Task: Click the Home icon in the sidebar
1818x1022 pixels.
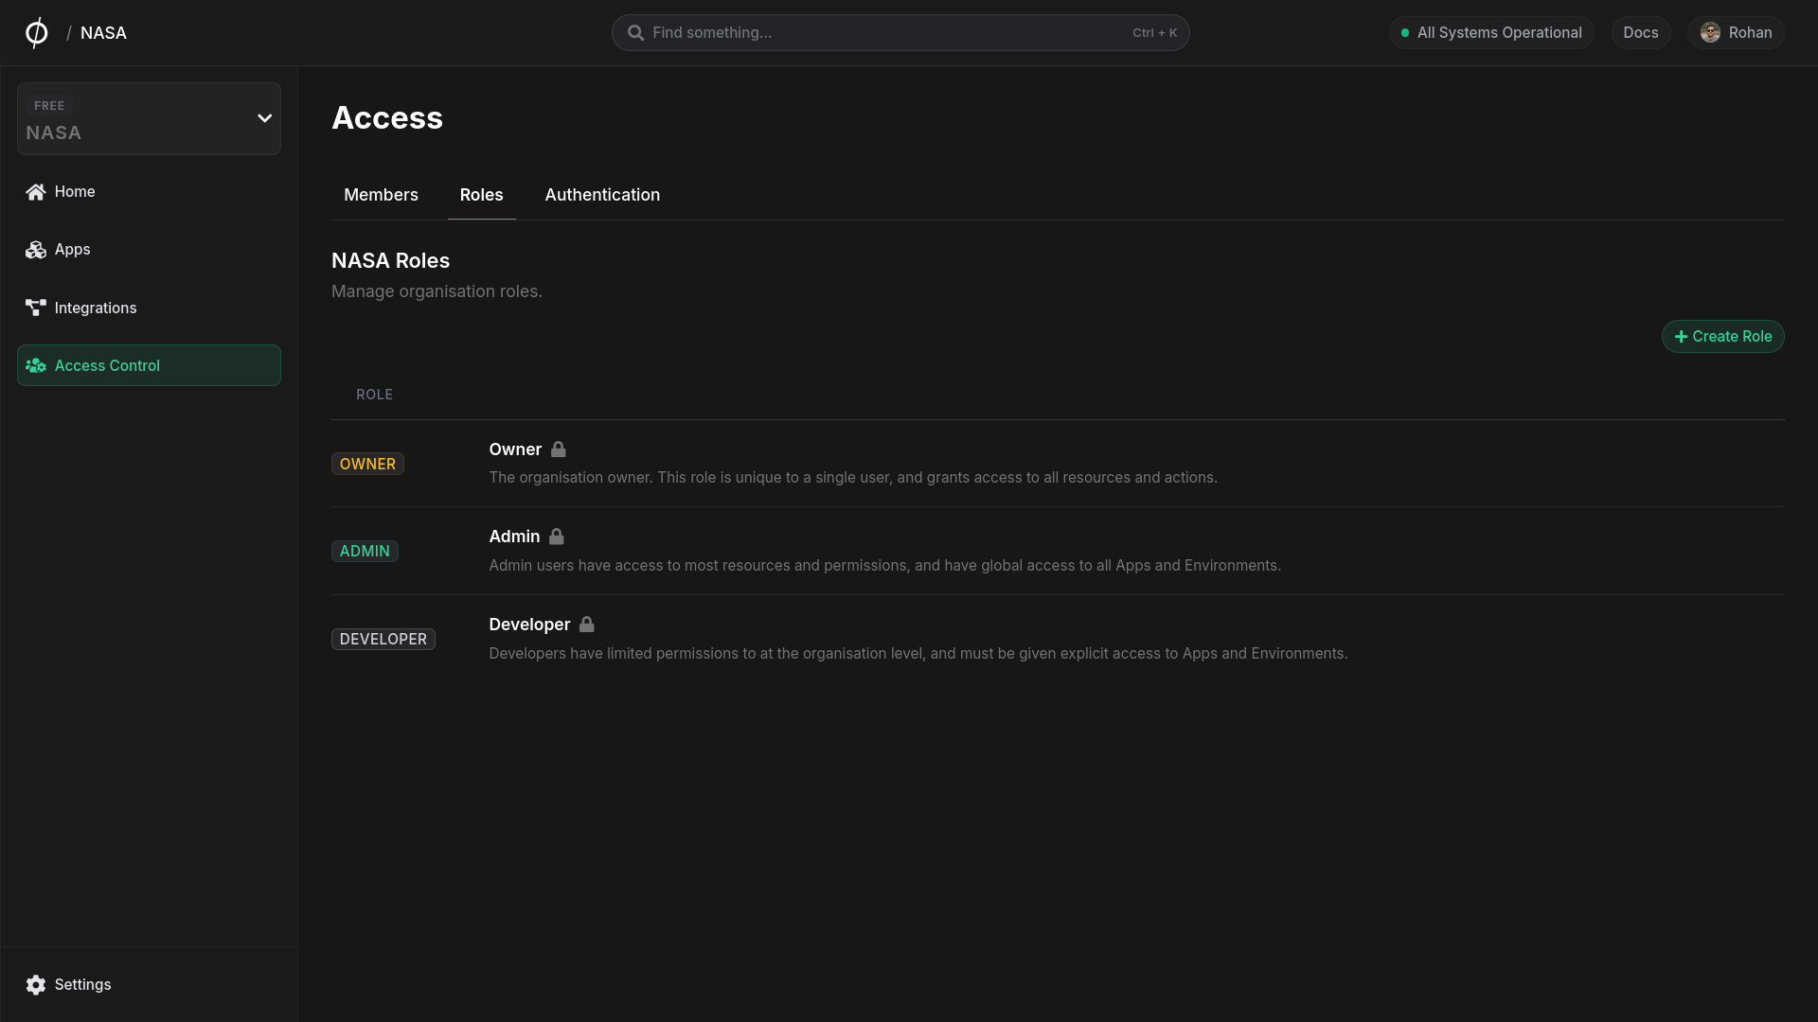Action: click(x=36, y=192)
